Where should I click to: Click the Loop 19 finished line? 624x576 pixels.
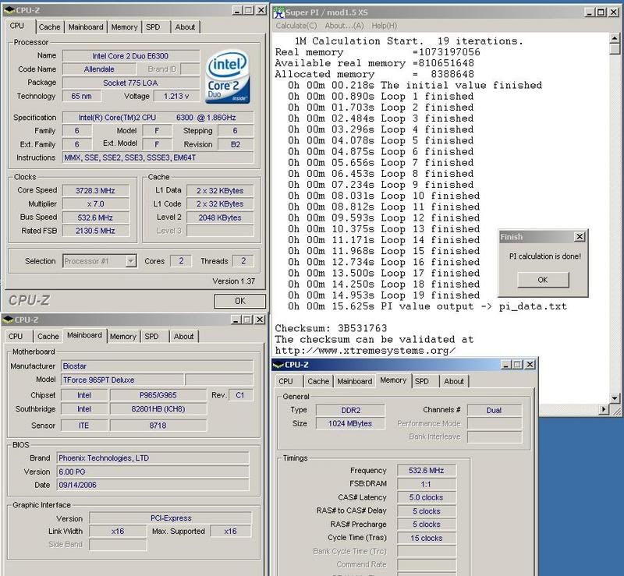pos(384,295)
